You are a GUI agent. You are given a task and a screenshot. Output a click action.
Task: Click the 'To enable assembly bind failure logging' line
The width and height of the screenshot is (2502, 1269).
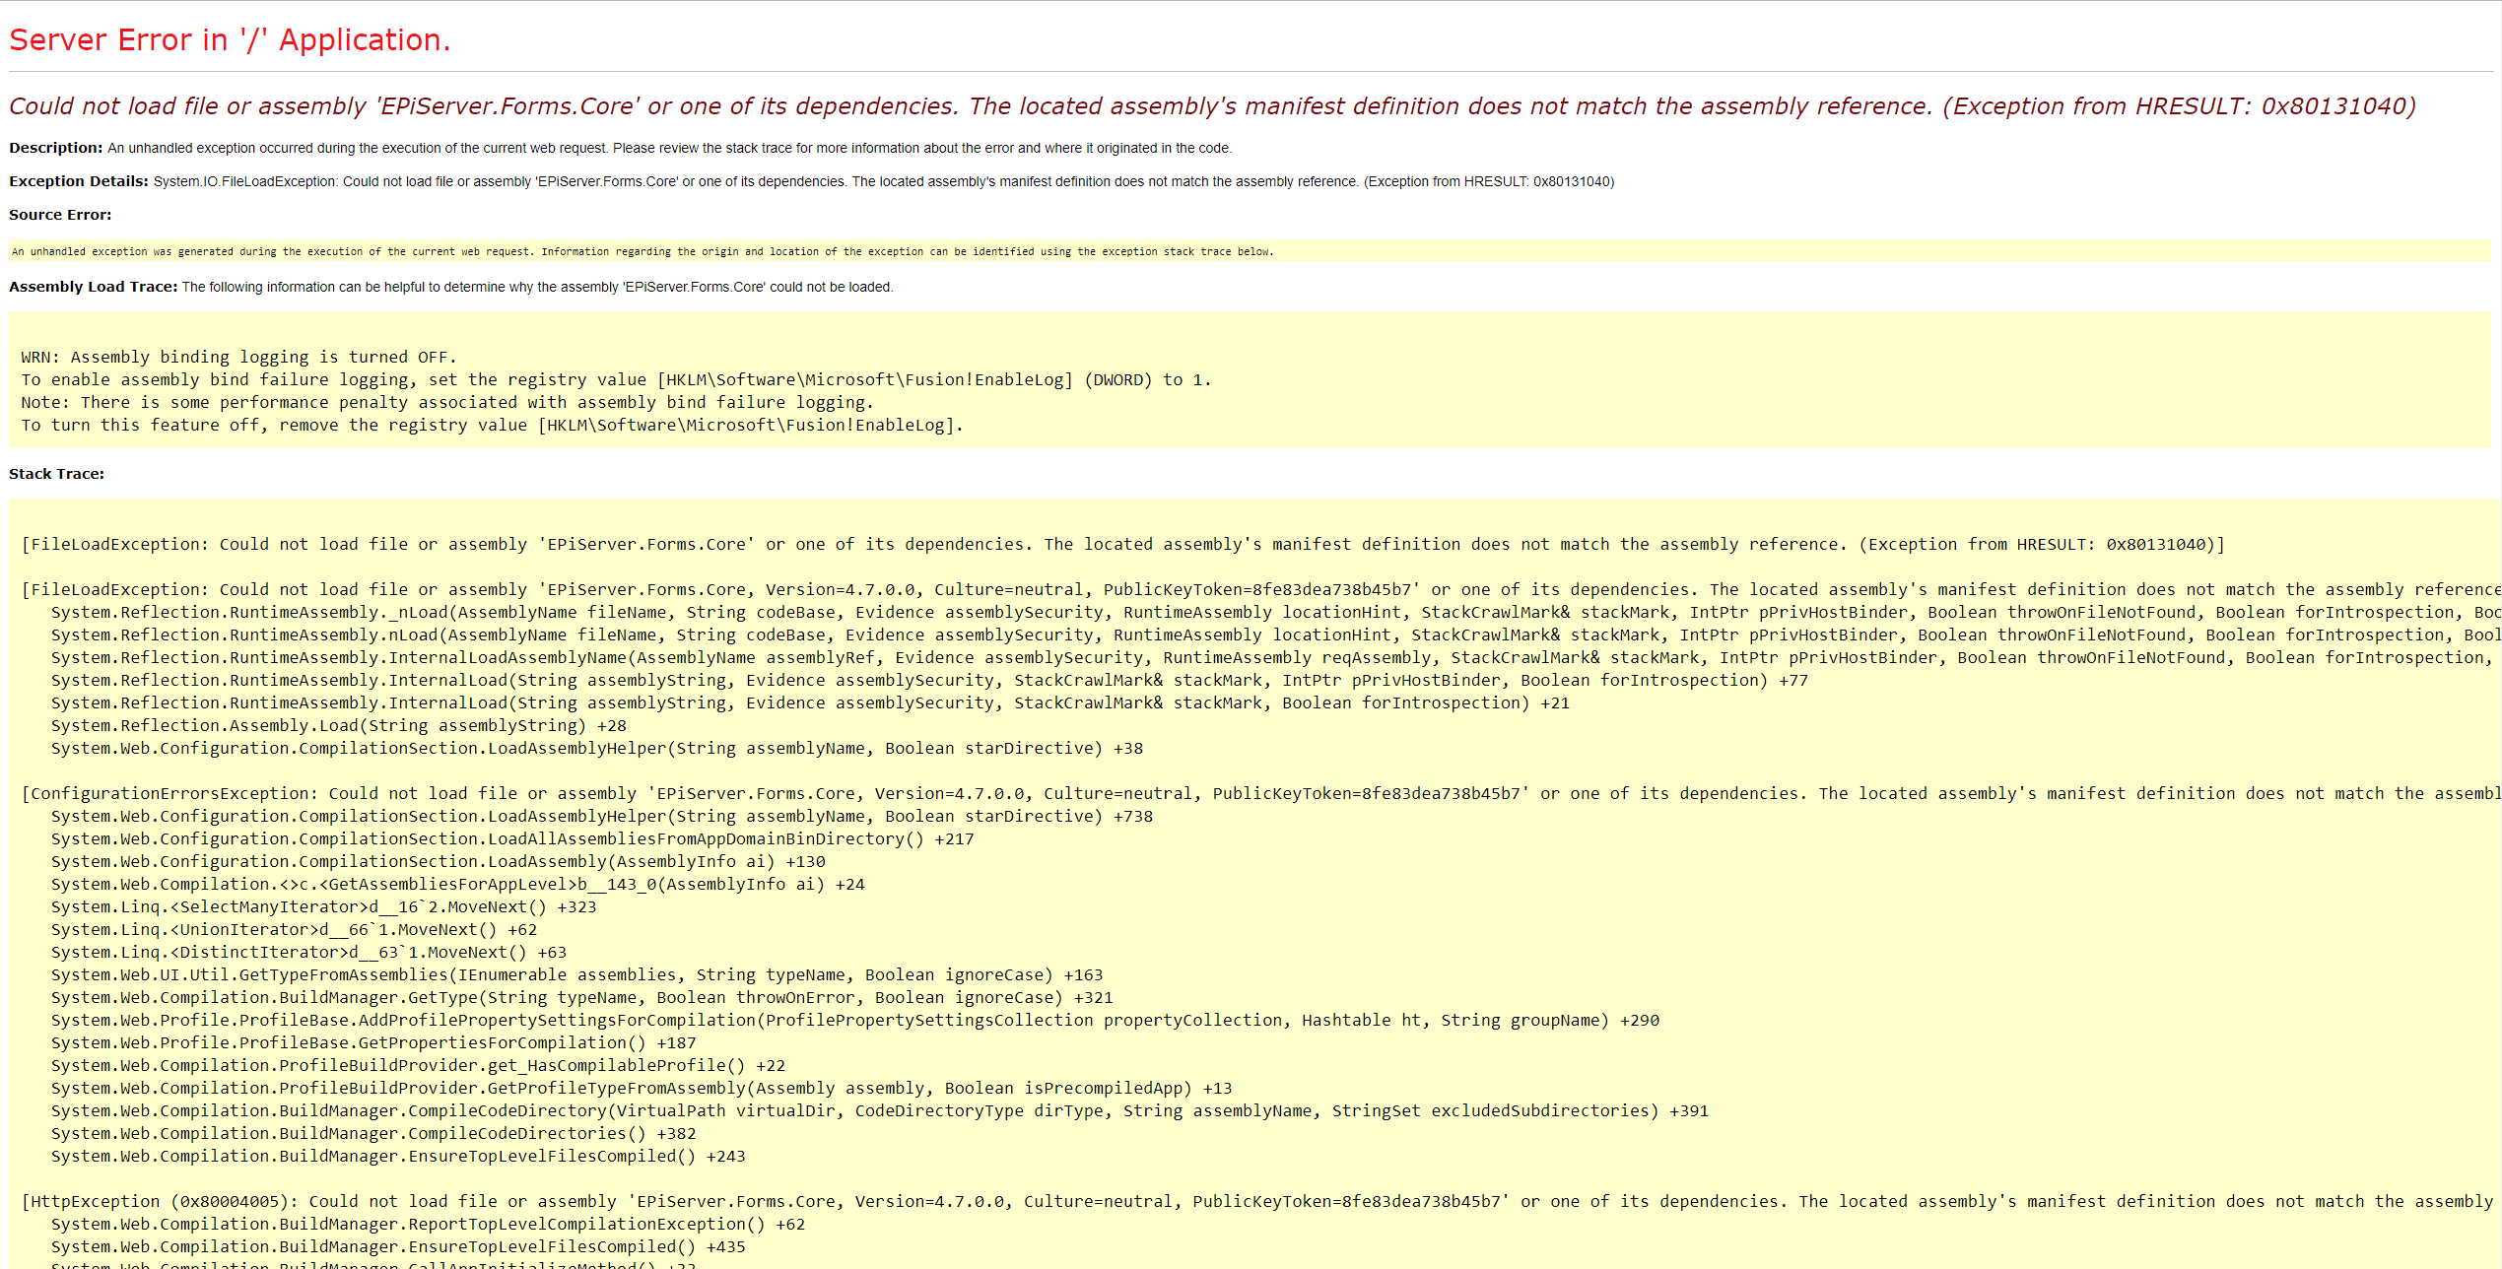pos(616,379)
